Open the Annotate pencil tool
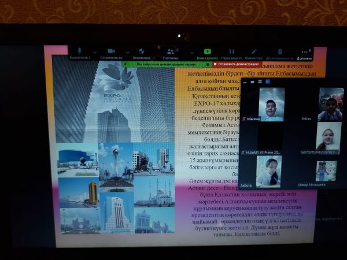 click(x=253, y=51)
